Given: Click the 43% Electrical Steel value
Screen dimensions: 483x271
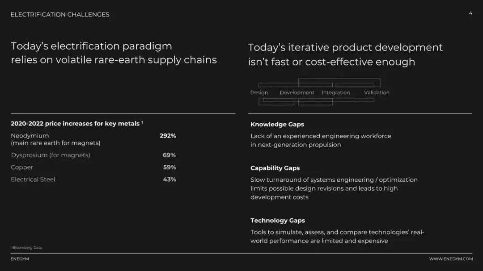Looking at the screenshot, I should pos(169,179).
